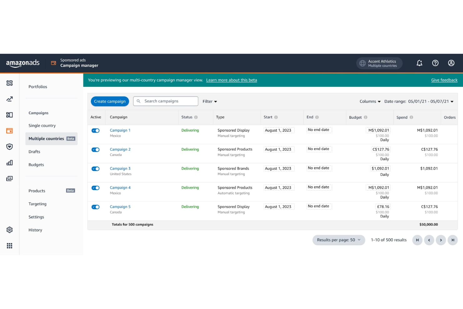Click the trending chart icon in sidebar
The image size is (463, 309).
[10, 99]
